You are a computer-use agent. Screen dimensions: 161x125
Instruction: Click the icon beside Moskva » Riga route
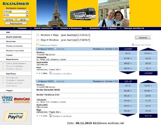[38, 35]
